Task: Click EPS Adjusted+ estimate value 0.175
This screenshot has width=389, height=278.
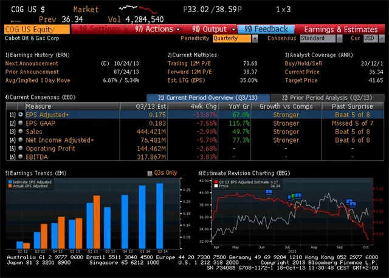Action: pyautogui.click(x=157, y=115)
